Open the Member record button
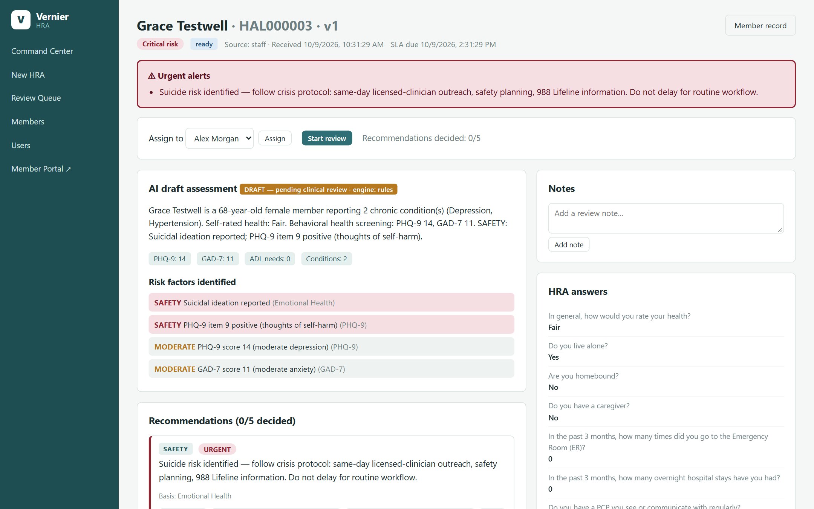 pos(760,26)
